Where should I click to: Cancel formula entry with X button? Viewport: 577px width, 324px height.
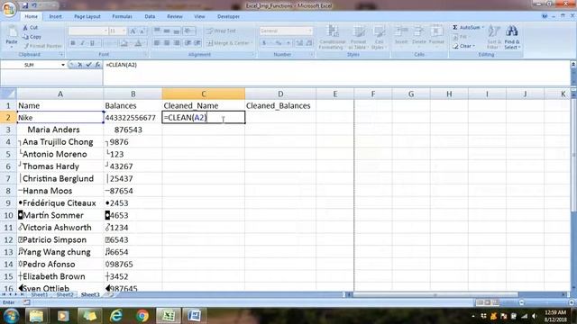(x=79, y=65)
